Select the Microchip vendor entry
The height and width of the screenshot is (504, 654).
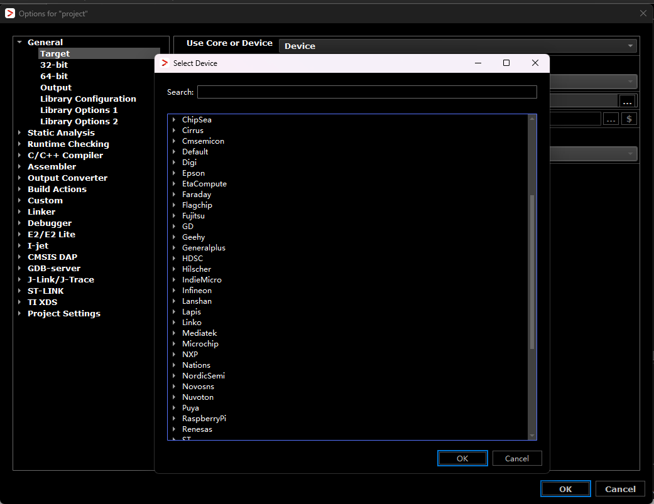(200, 344)
